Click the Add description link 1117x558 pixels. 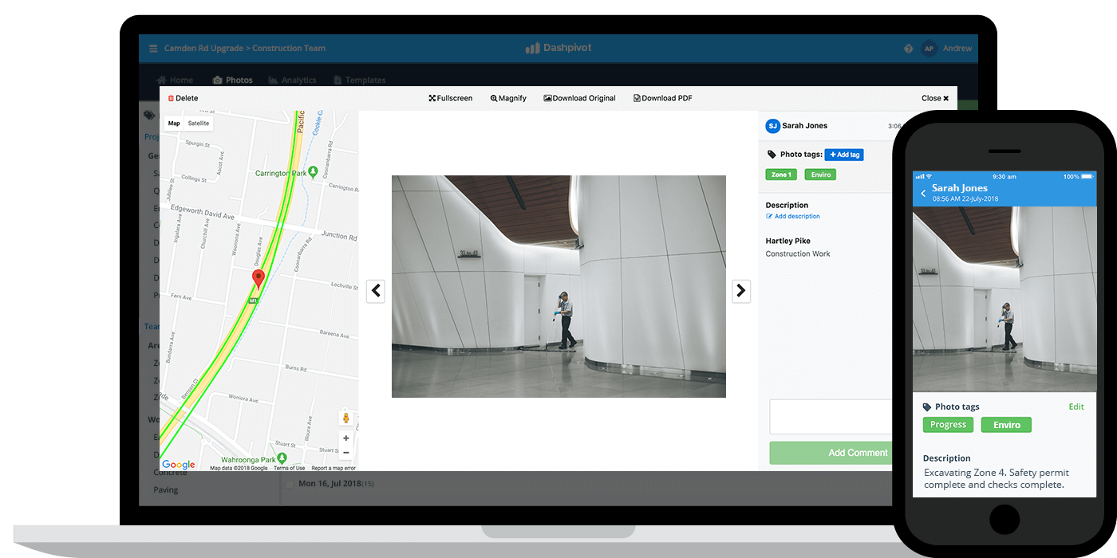tap(793, 216)
